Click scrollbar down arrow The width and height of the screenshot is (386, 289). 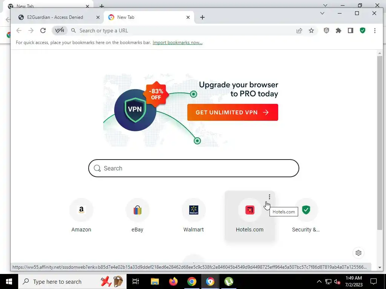[380, 268]
